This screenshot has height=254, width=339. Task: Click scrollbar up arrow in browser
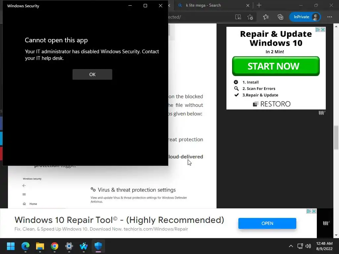pos(336,26)
